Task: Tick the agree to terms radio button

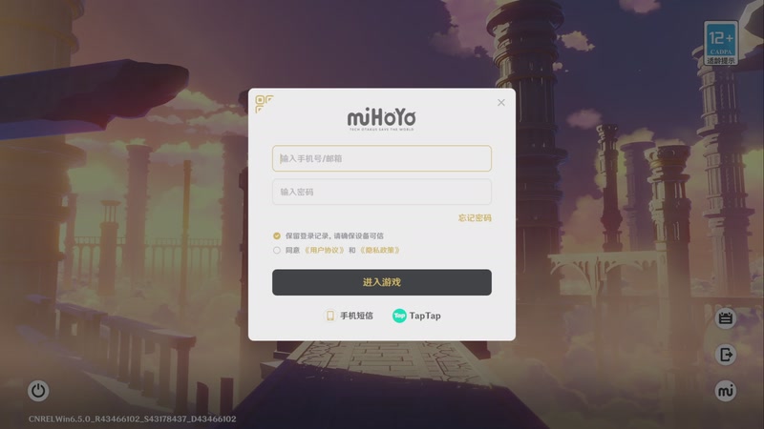Action: [277, 250]
